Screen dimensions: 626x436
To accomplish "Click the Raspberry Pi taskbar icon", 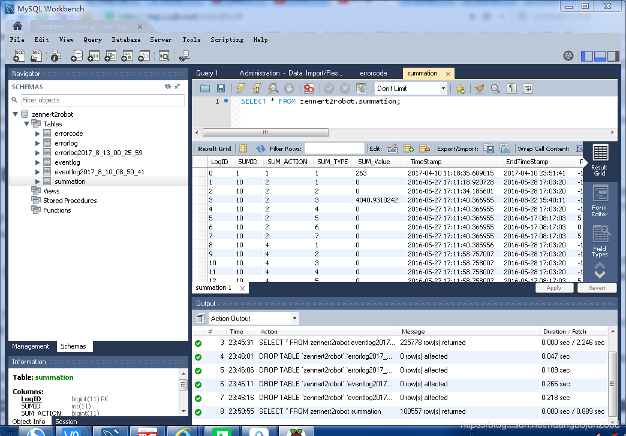I will (x=296, y=432).
